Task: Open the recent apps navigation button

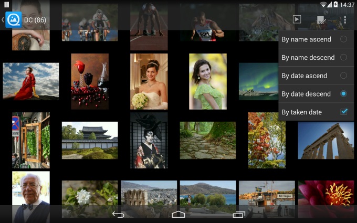Action: tap(239, 214)
